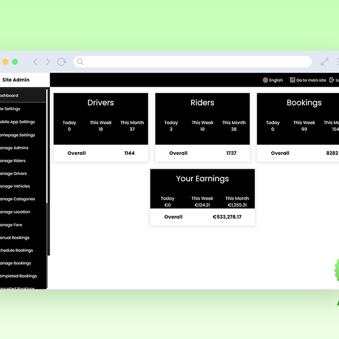
Task: Click Riders This Week value 10
Action: pos(202,129)
